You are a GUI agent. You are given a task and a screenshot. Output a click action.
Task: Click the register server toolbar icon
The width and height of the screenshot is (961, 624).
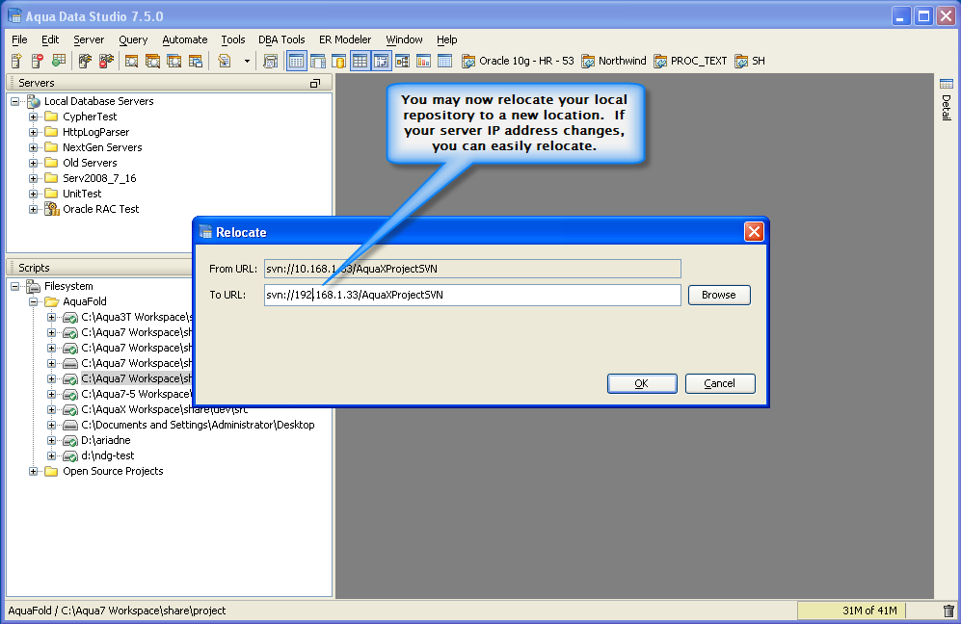16,61
